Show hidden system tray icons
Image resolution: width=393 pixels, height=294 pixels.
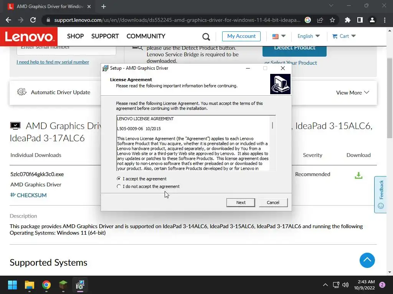coord(325,285)
